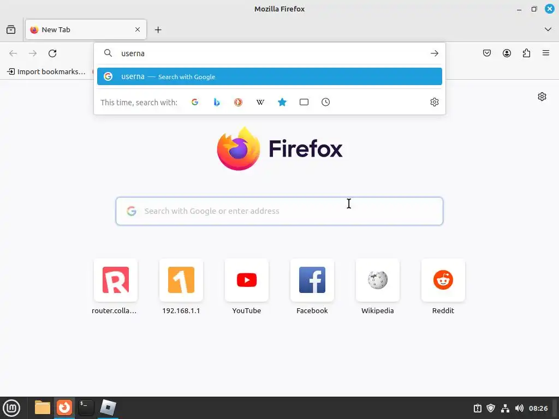Viewport: 559px width, 419px height.
Task: Search history with the clock icon
Action: point(325,102)
